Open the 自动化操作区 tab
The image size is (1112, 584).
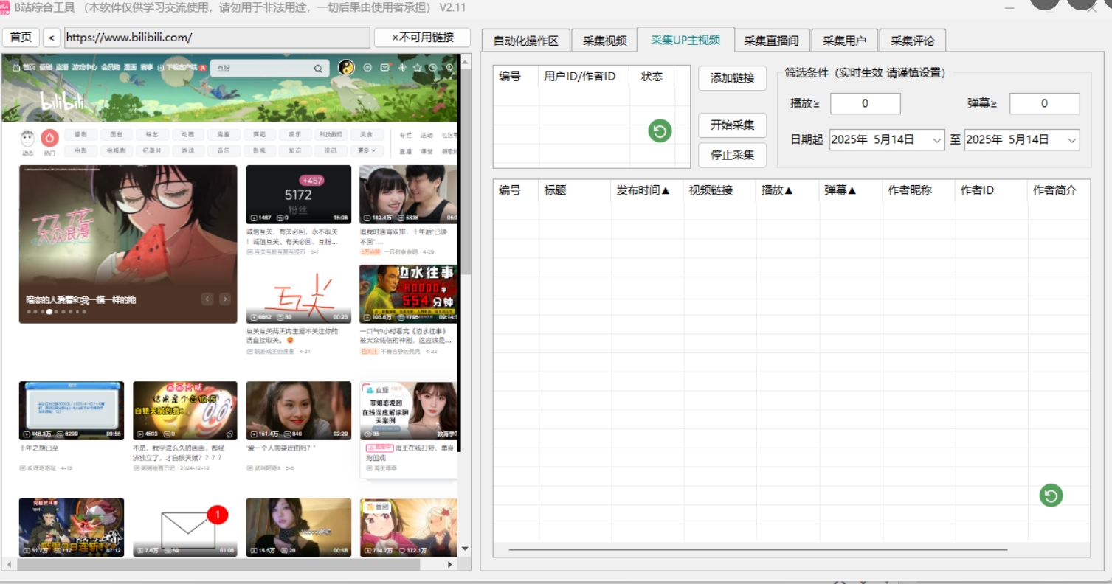click(x=525, y=41)
